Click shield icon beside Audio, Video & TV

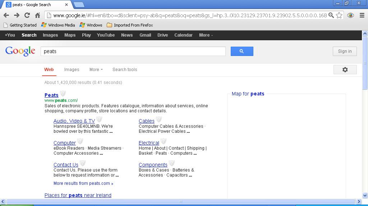pos(99,119)
